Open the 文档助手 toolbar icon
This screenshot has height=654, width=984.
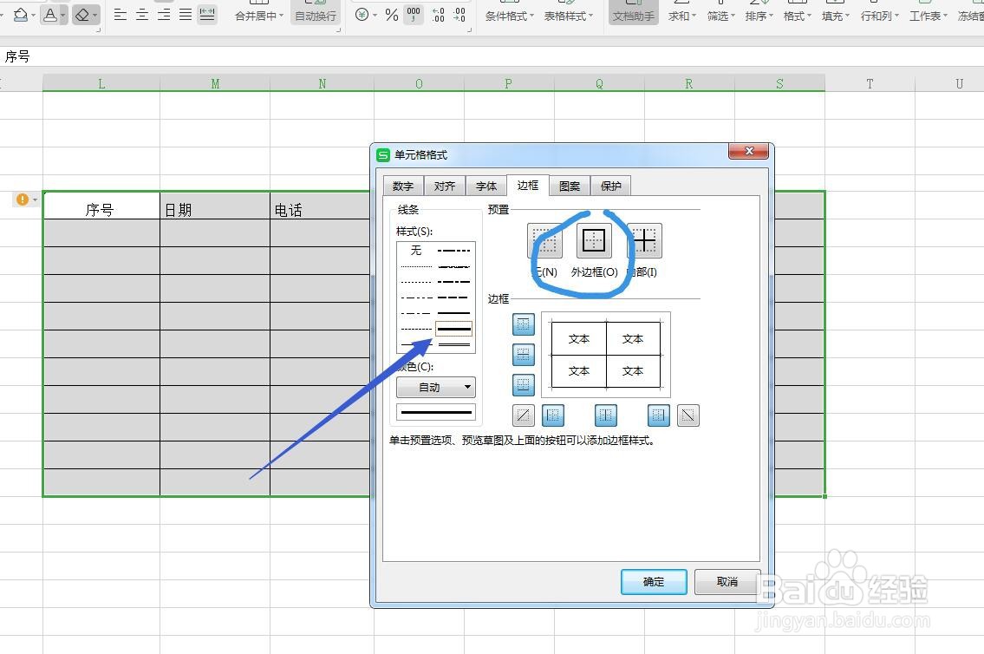(x=633, y=16)
